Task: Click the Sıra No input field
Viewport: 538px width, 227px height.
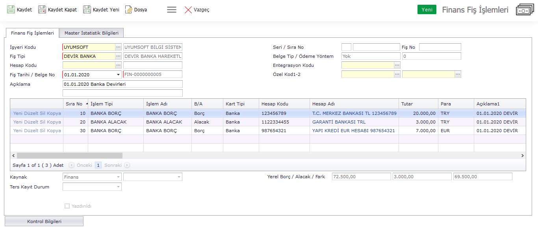Action: (377, 47)
